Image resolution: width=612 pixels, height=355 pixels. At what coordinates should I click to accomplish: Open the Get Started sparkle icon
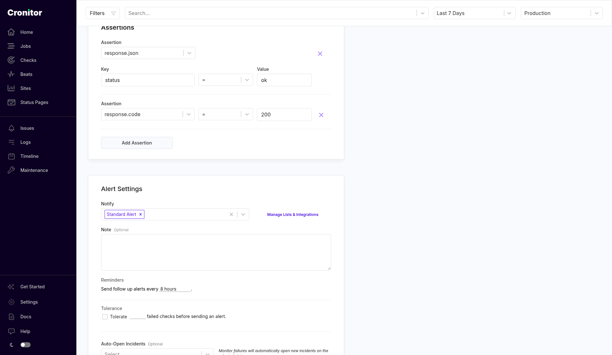11,287
